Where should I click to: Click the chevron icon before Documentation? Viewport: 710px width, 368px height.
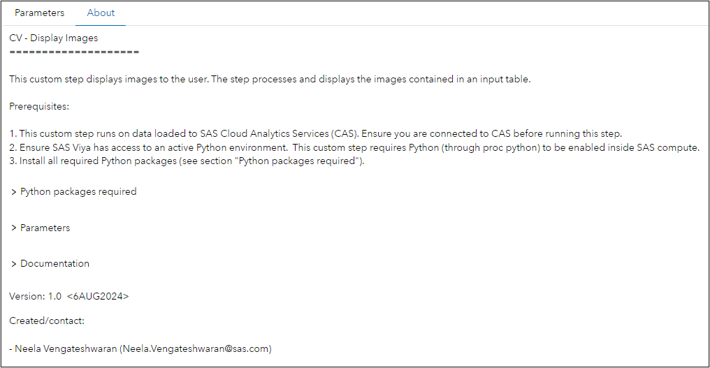click(x=13, y=264)
